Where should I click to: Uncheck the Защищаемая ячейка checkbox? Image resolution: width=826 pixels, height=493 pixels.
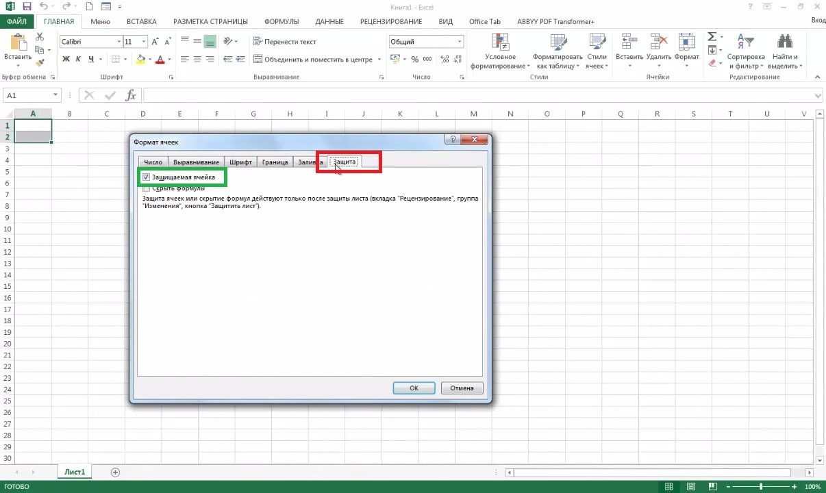[146, 177]
